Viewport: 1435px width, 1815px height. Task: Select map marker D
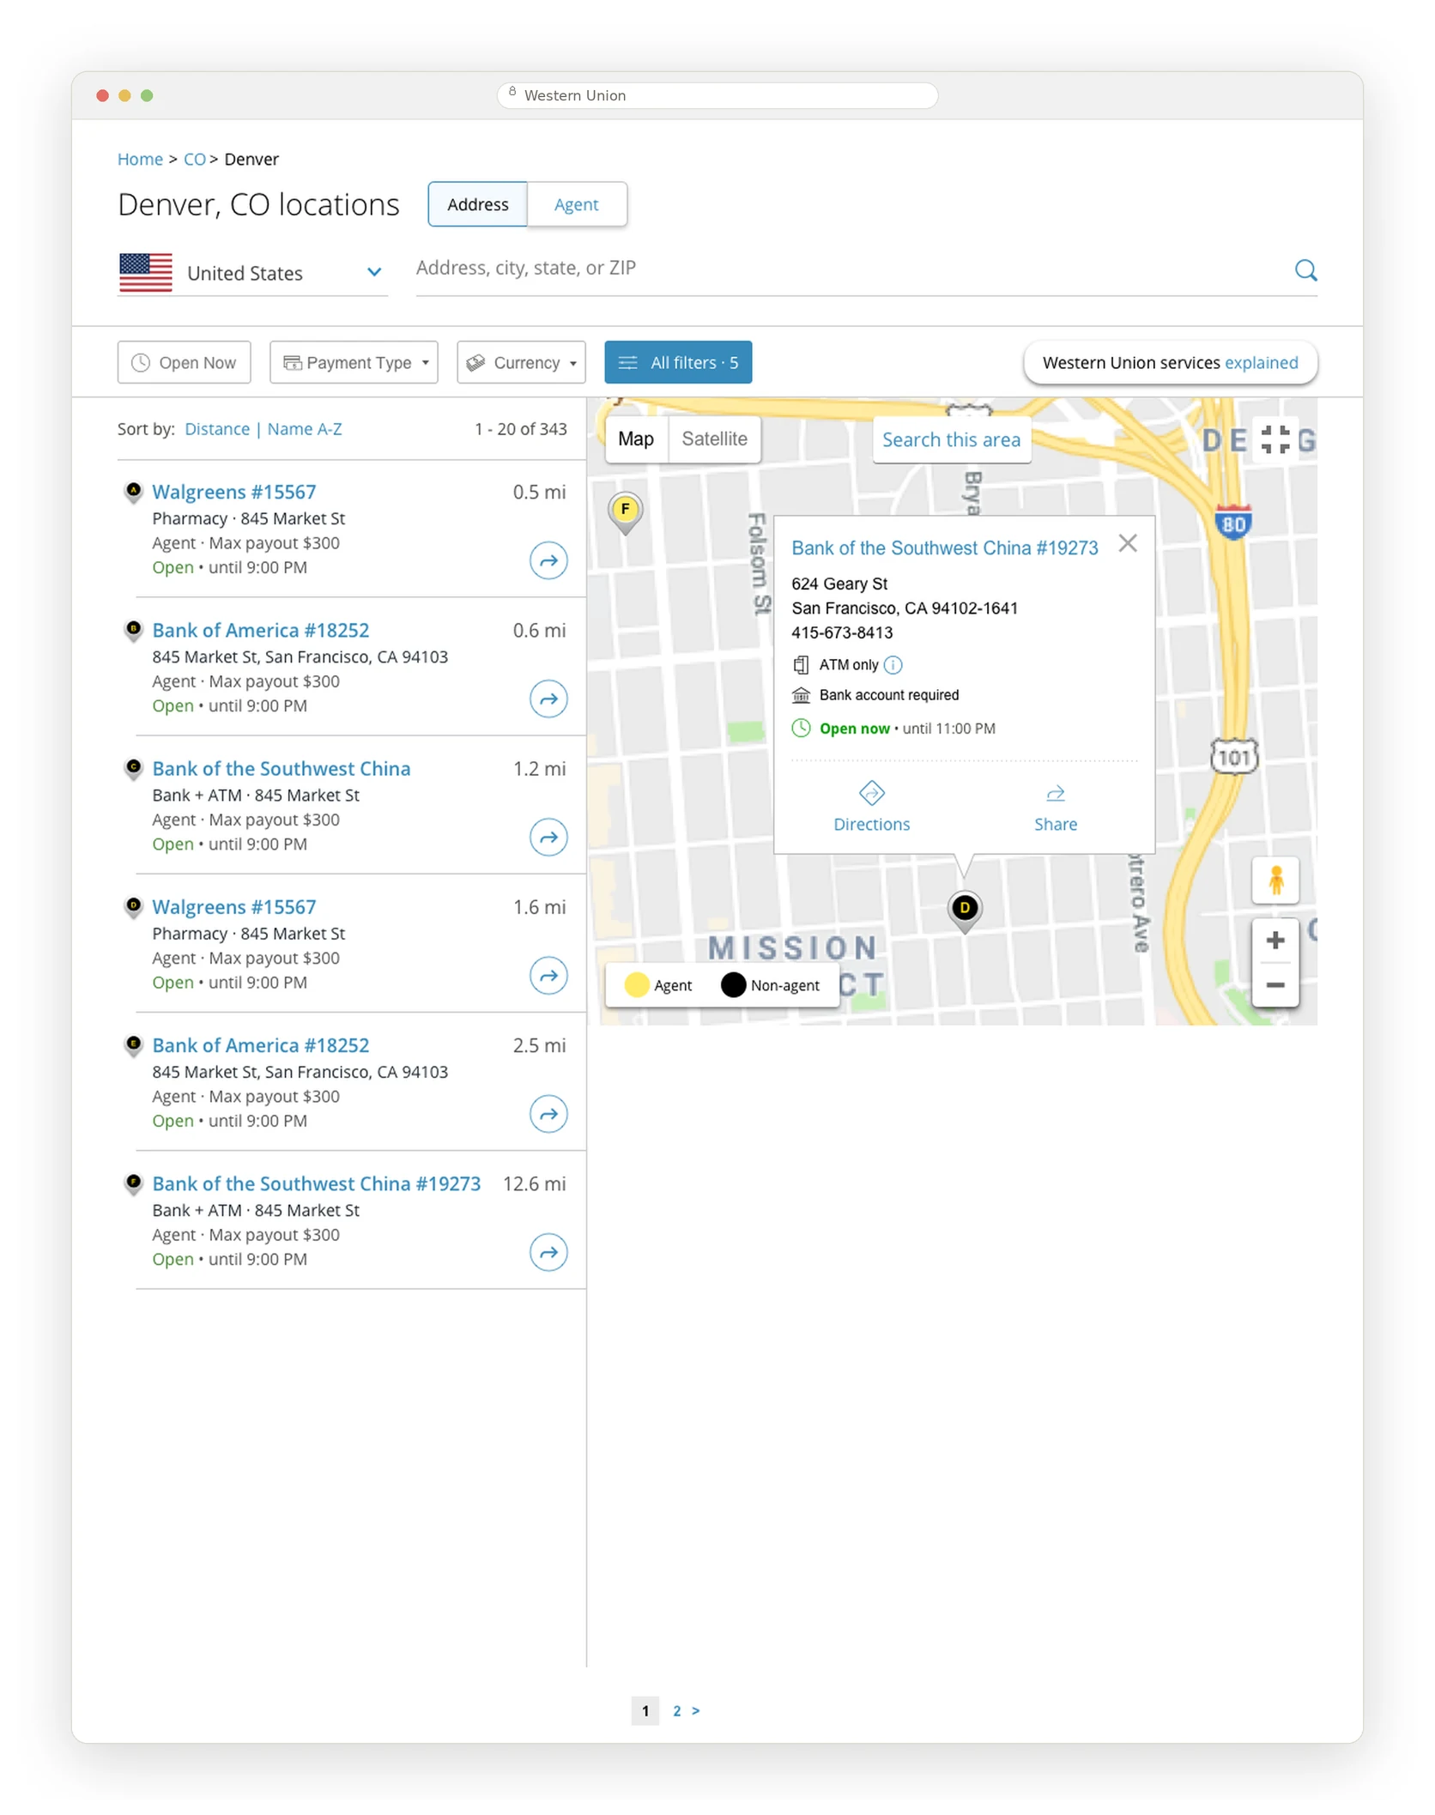pos(964,911)
